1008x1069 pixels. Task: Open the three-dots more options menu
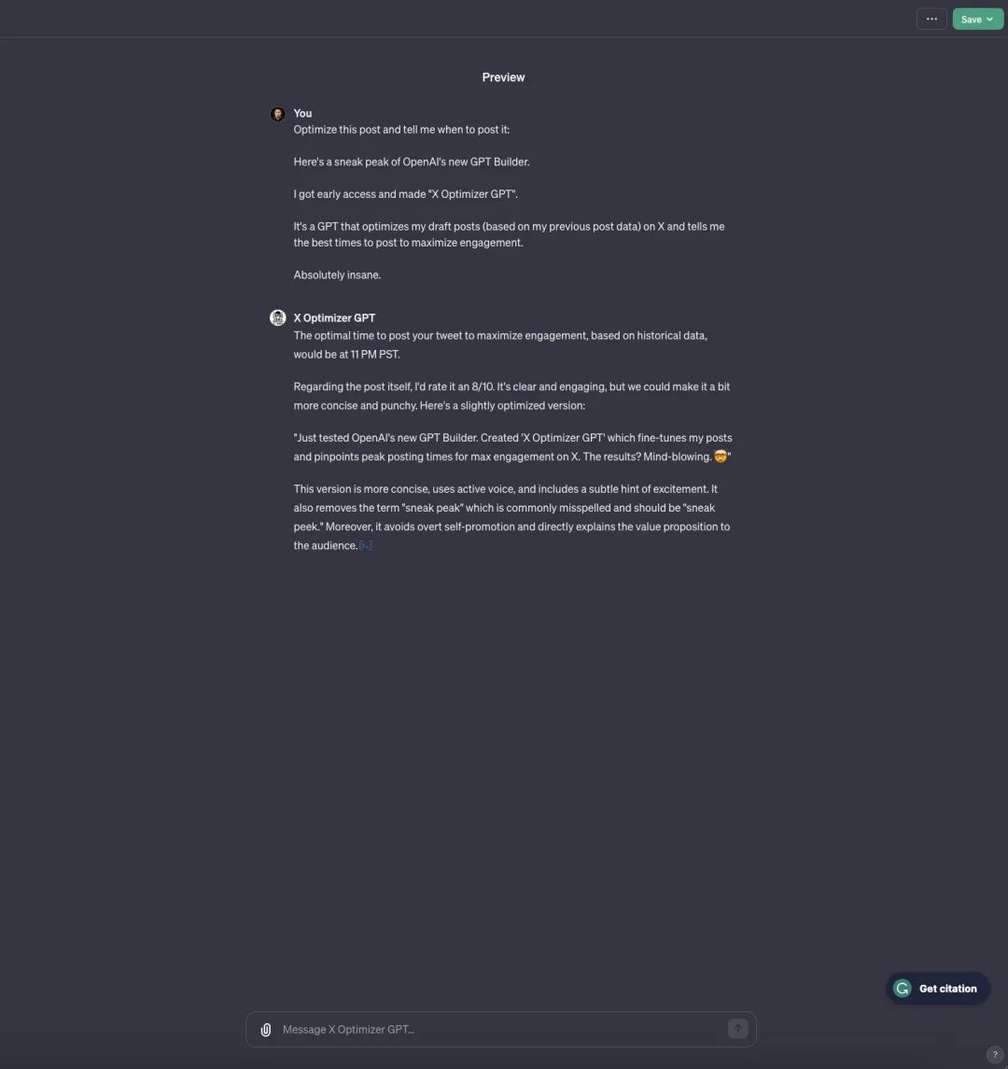pos(931,19)
